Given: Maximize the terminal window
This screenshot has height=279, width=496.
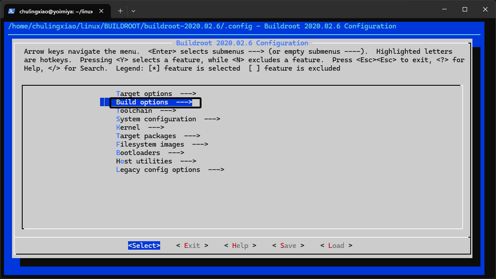Looking at the screenshot, I should [465, 9].
